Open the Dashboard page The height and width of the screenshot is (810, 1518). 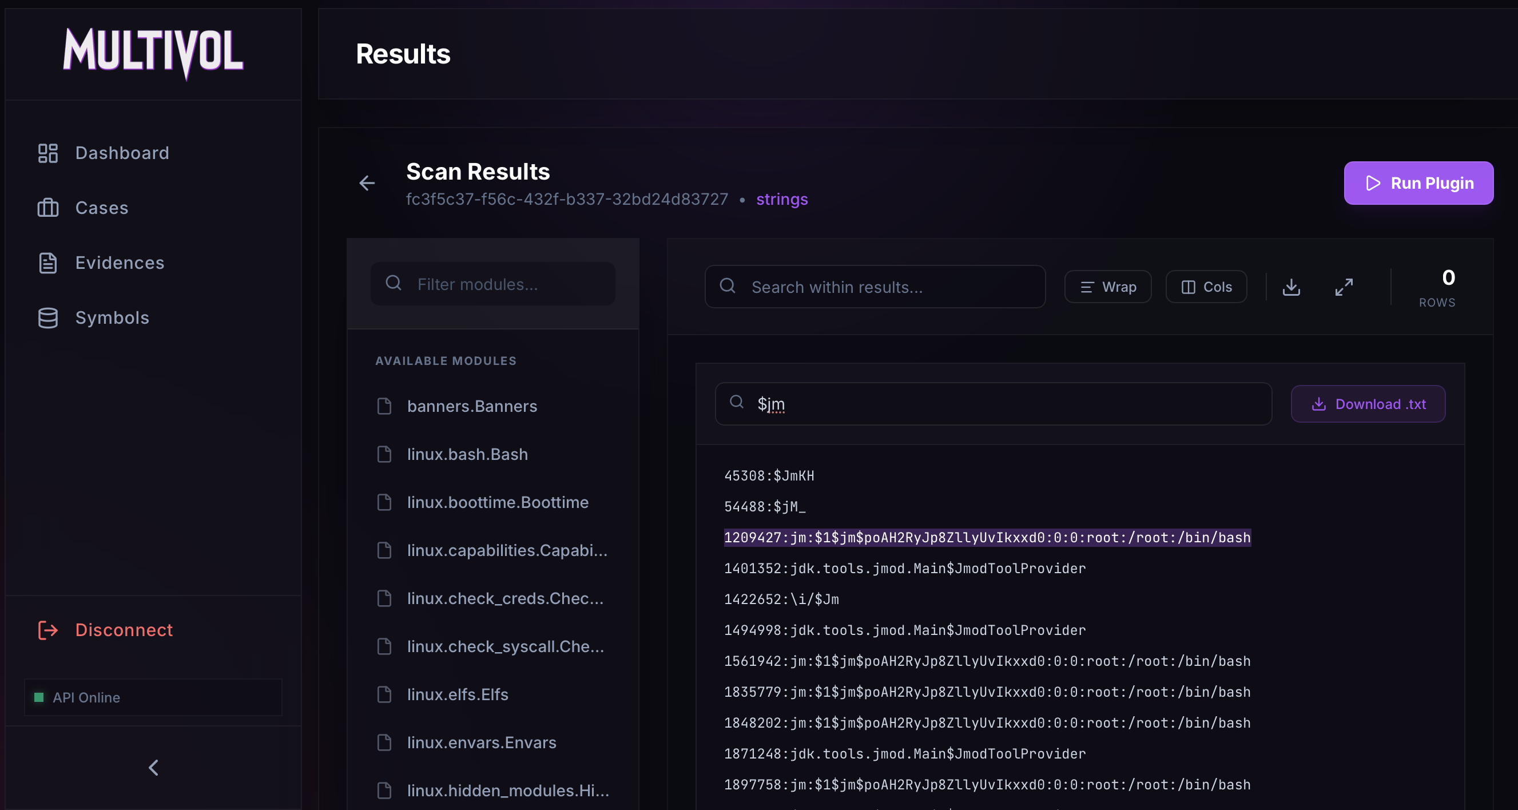[x=122, y=153]
